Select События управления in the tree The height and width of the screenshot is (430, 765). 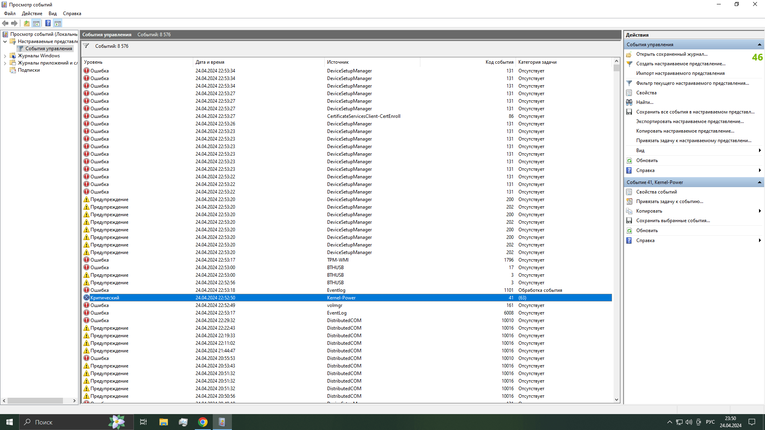click(x=49, y=49)
